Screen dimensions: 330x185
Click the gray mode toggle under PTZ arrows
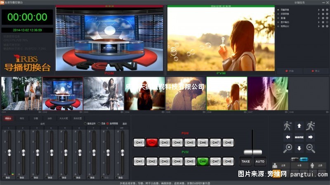coord(295,160)
